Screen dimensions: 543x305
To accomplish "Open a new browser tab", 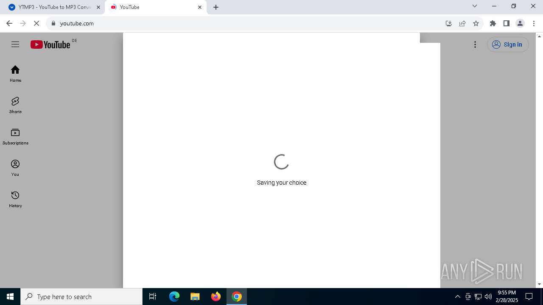I will (x=216, y=7).
